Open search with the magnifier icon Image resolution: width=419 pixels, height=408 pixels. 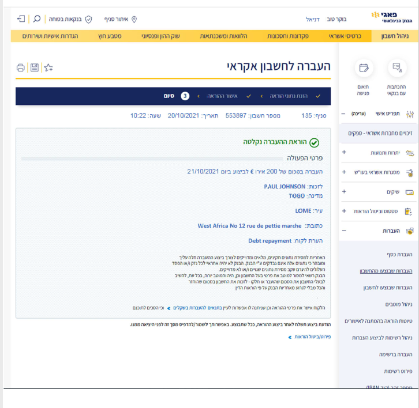(36, 19)
